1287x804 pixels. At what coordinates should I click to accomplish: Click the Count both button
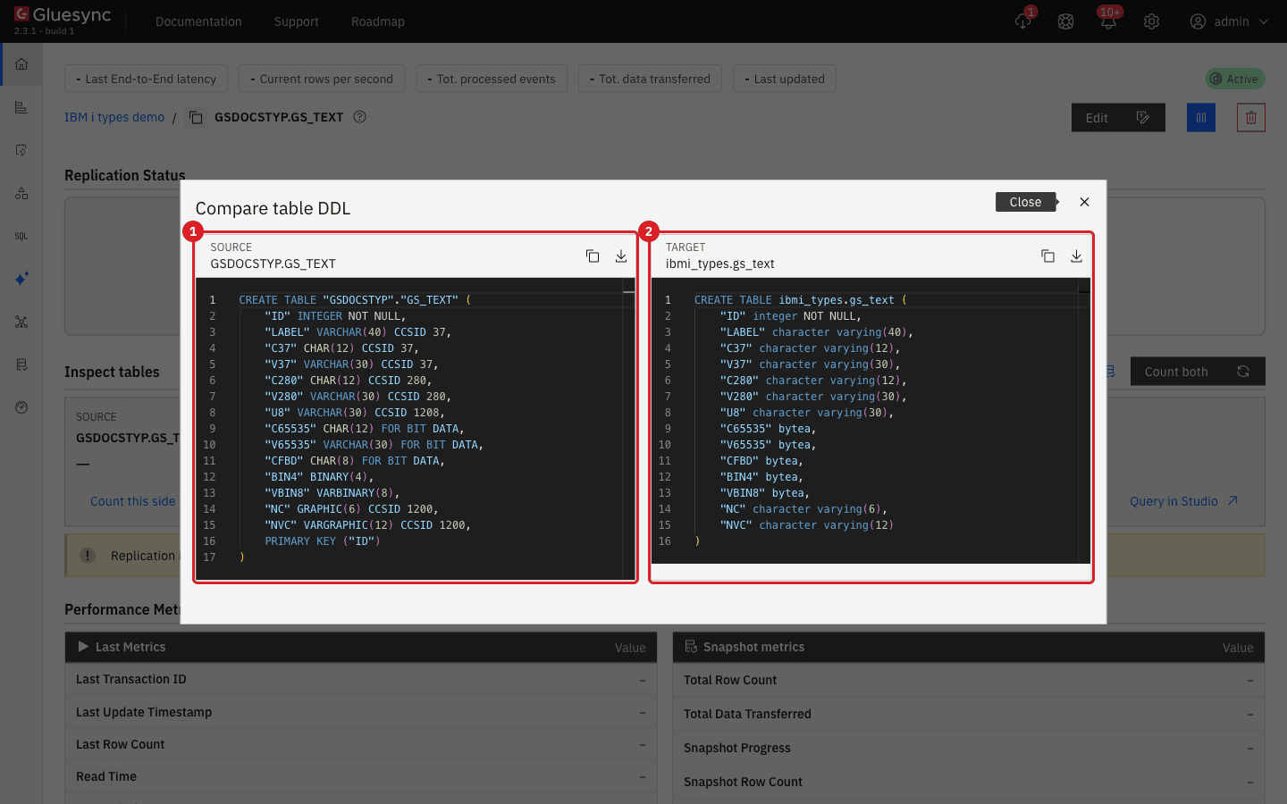tap(1198, 372)
